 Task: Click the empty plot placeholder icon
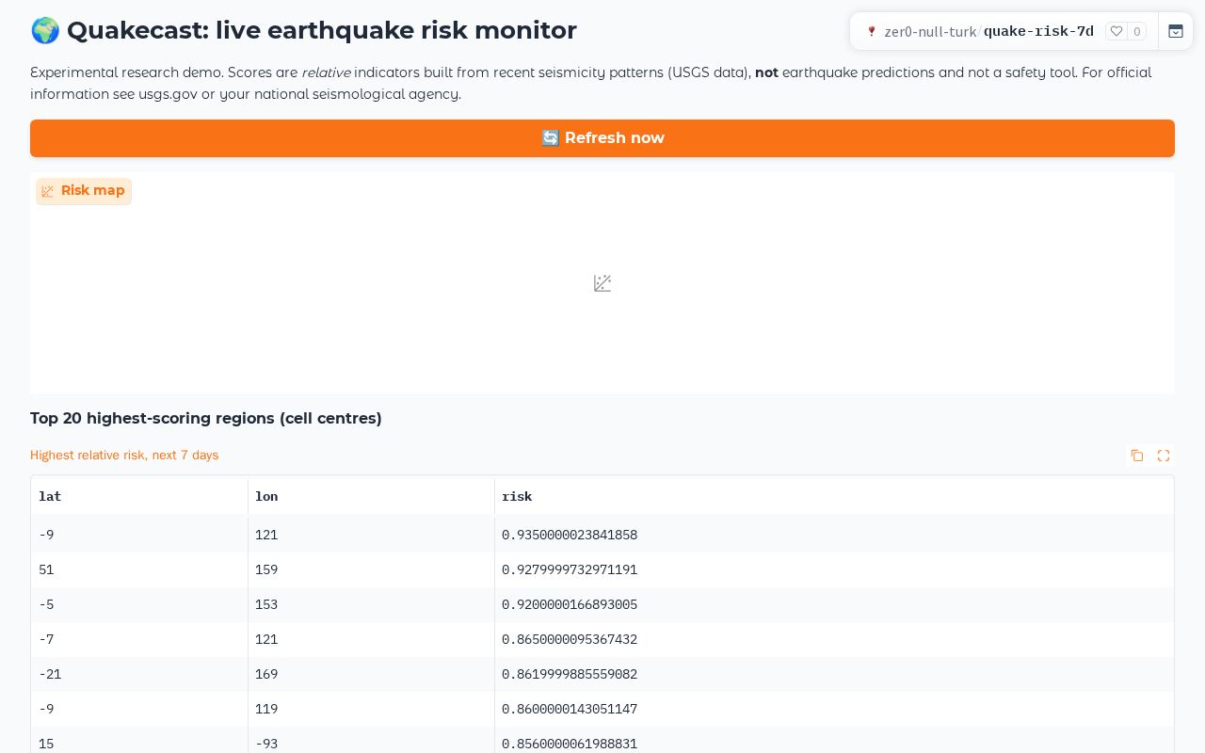pos(602,283)
